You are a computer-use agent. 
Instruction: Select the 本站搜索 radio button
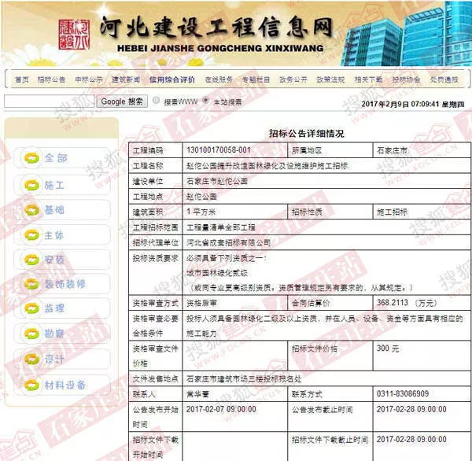click(206, 101)
